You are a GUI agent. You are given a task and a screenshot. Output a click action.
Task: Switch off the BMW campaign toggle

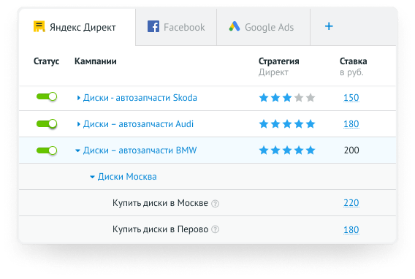pyautogui.click(x=47, y=150)
